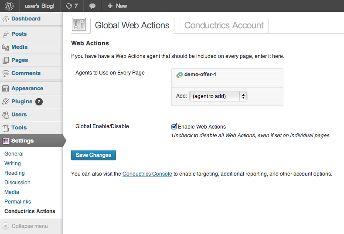Select the Global Web Actions tab
Image resolution: width=344 pixels, height=234 pixels.
[x=132, y=25]
